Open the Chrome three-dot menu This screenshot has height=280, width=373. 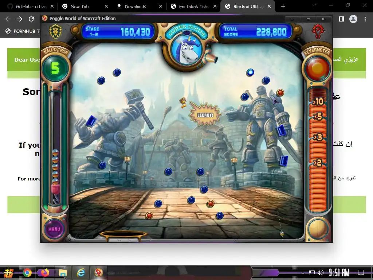[365, 19]
